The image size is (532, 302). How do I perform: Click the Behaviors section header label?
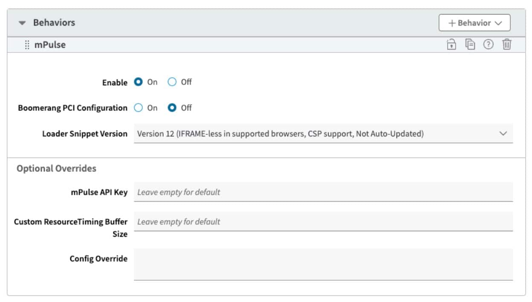(54, 23)
